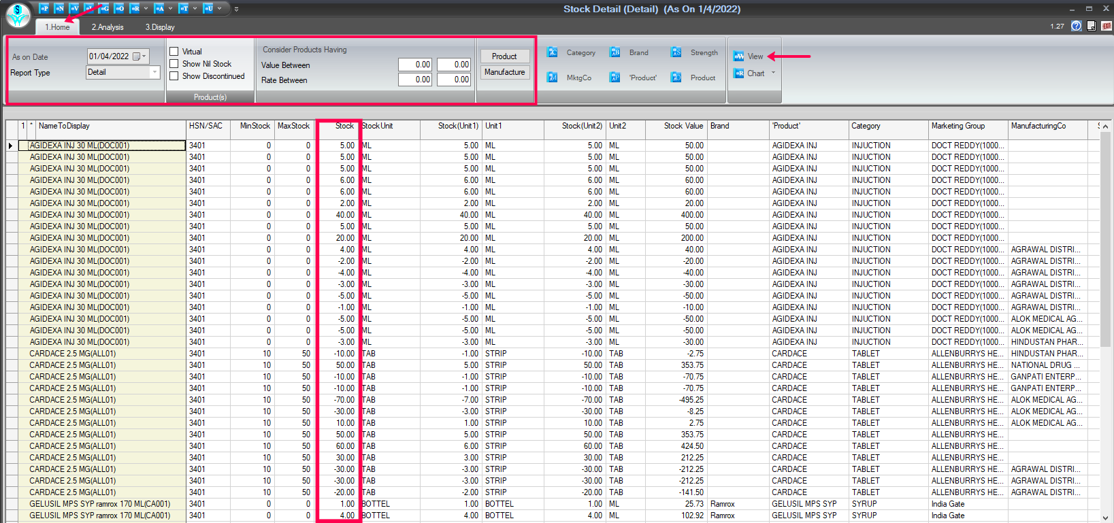Switch to the 2.Analysis tab

tap(108, 27)
